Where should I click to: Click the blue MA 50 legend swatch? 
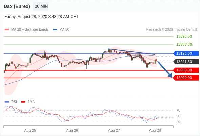coord(55,30)
